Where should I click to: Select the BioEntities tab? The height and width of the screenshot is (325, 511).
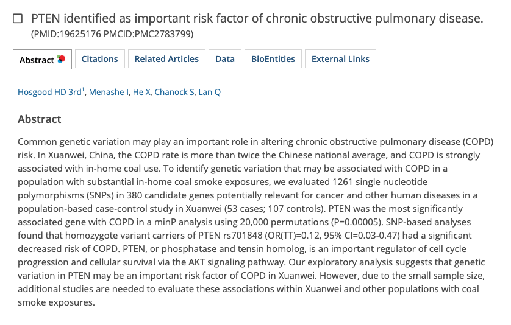pos(273,59)
